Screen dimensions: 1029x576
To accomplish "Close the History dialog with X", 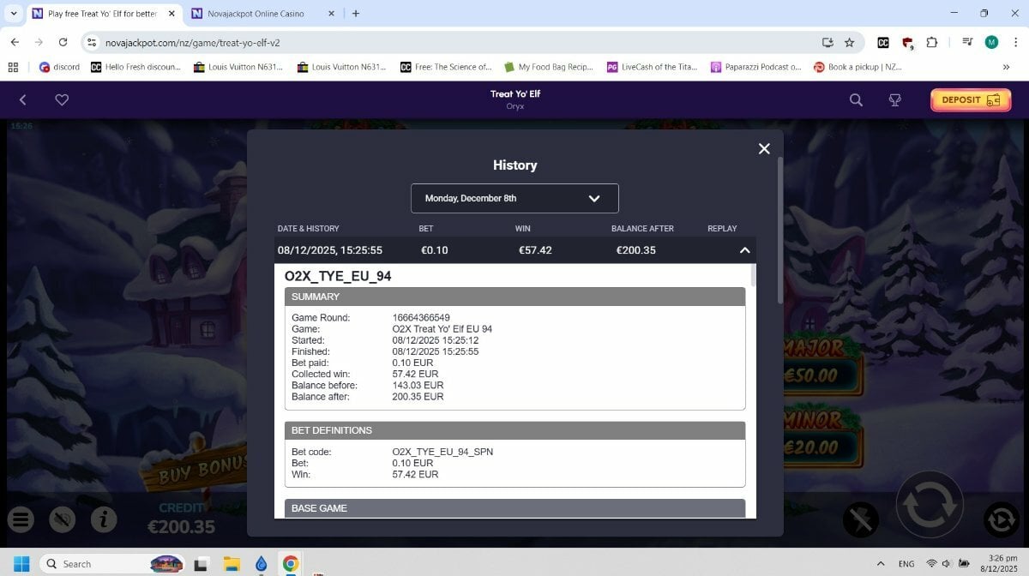I will tap(764, 149).
